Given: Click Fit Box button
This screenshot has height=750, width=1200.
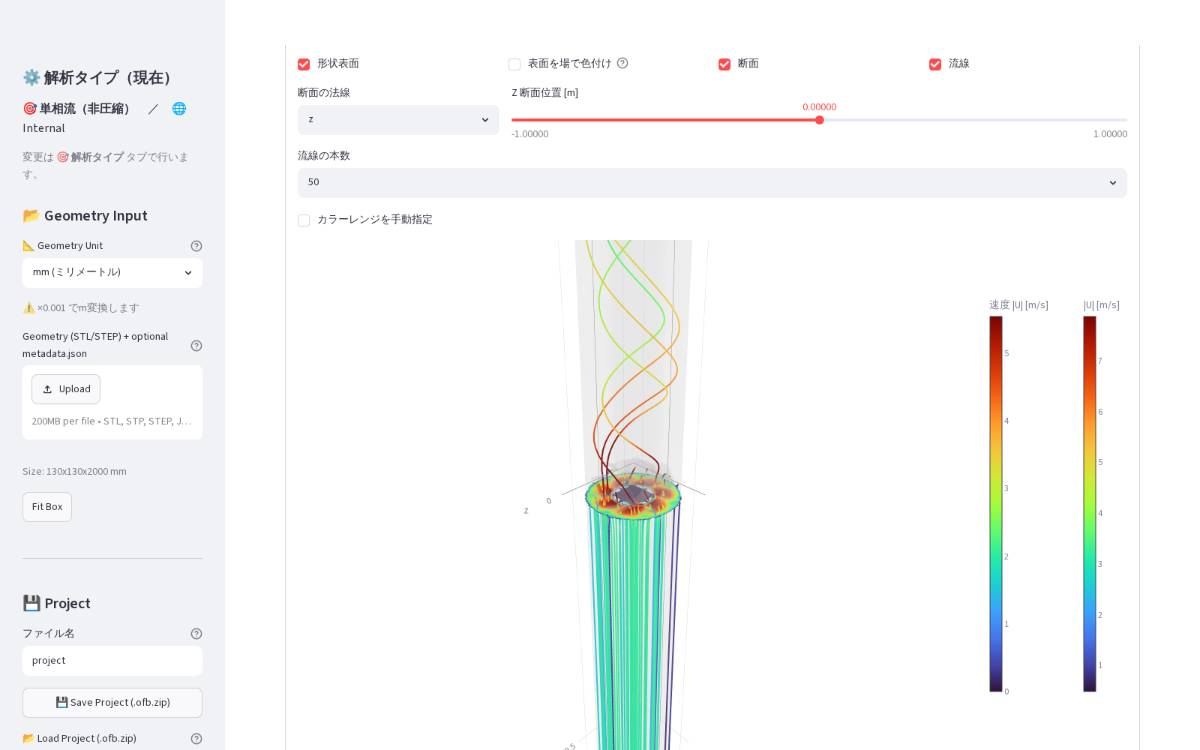Looking at the screenshot, I should tap(47, 507).
